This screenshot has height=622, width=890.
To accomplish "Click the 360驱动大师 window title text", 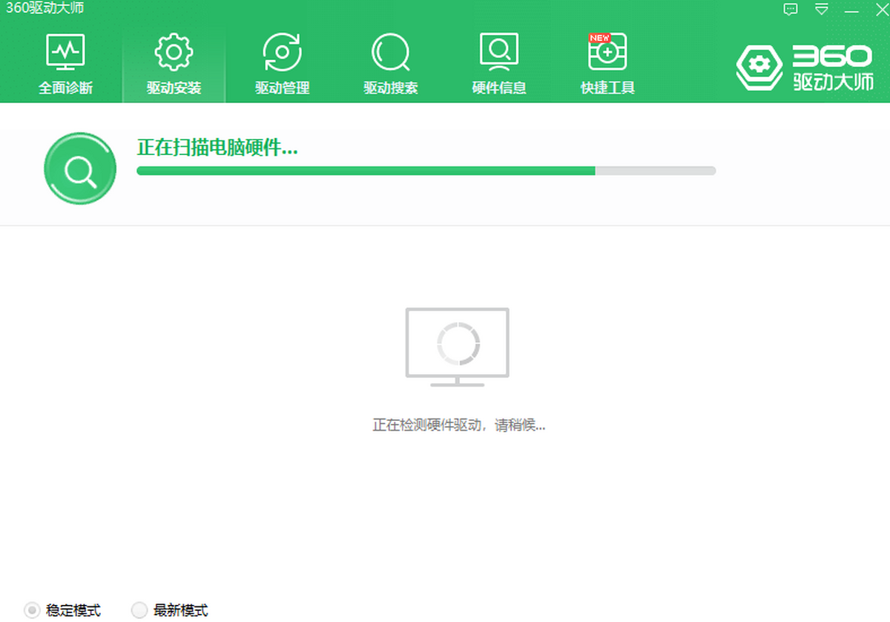I will click(x=44, y=8).
